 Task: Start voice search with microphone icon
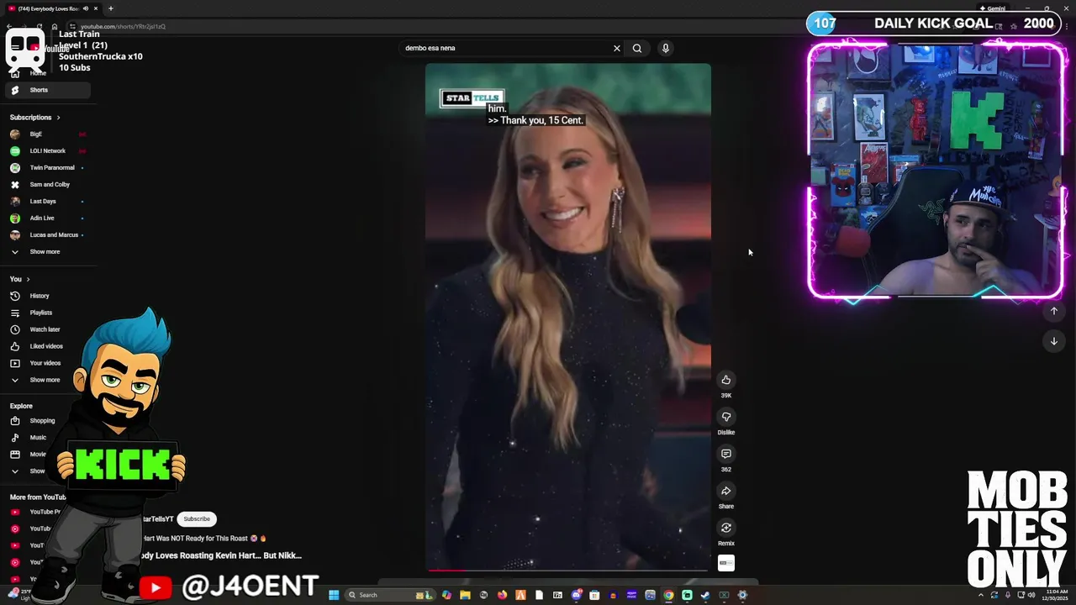(665, 48)
